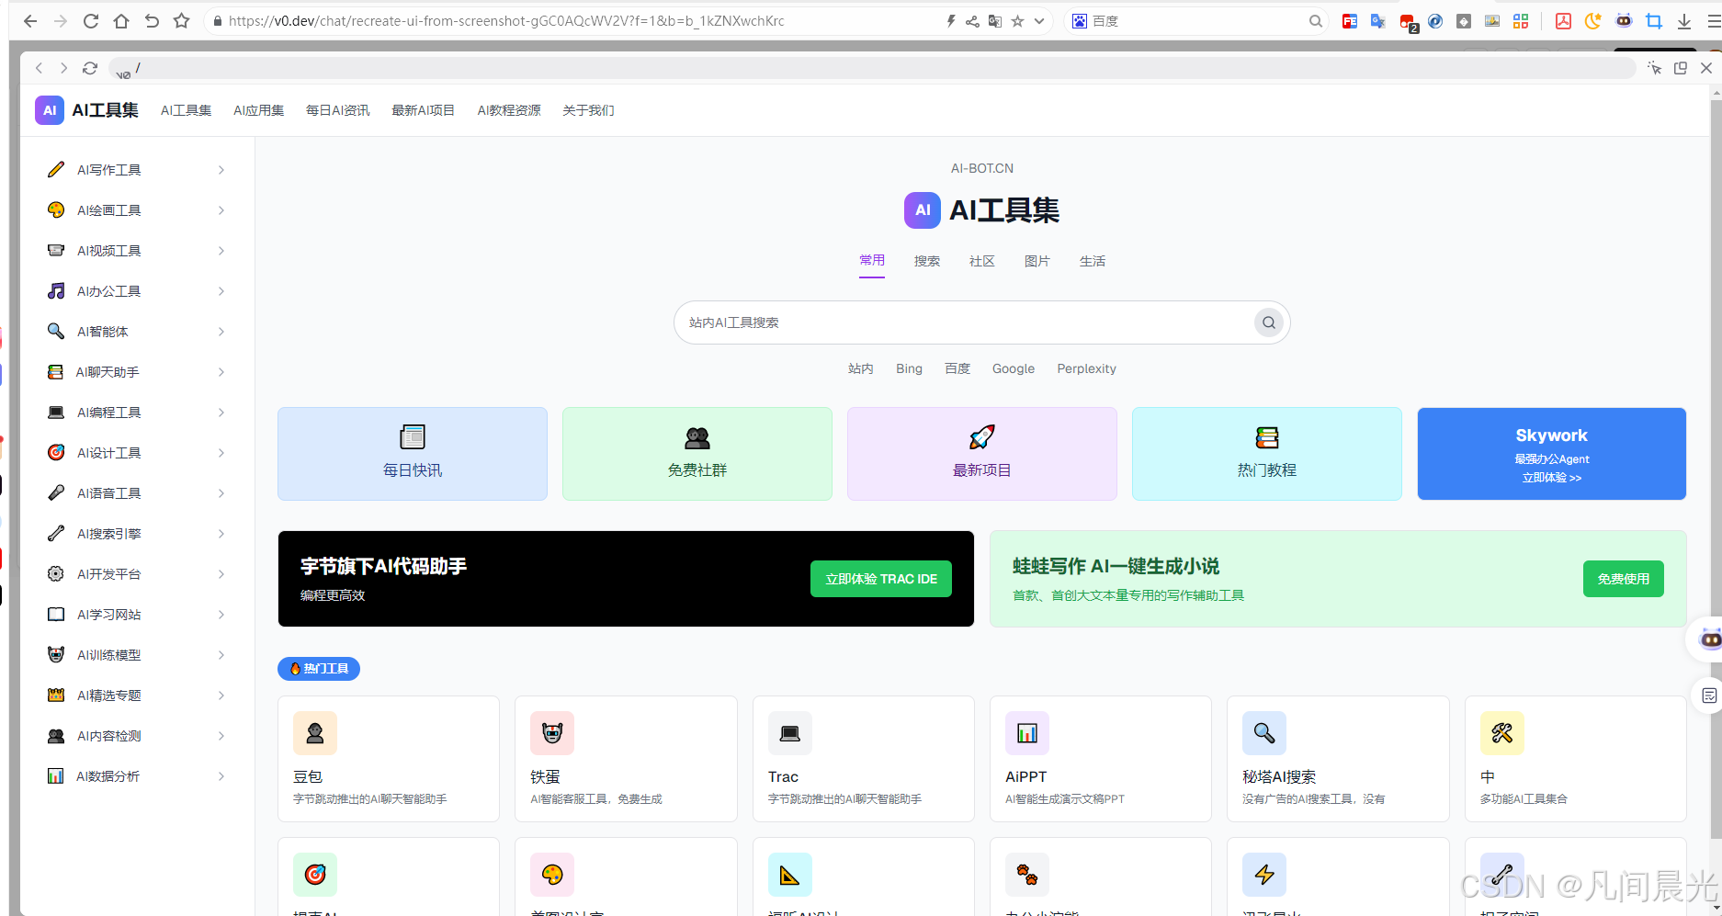Open the 关于我们 nav item
Image resolution: width=1722 pixels, height=916 pixels.
tap(588, 110)
